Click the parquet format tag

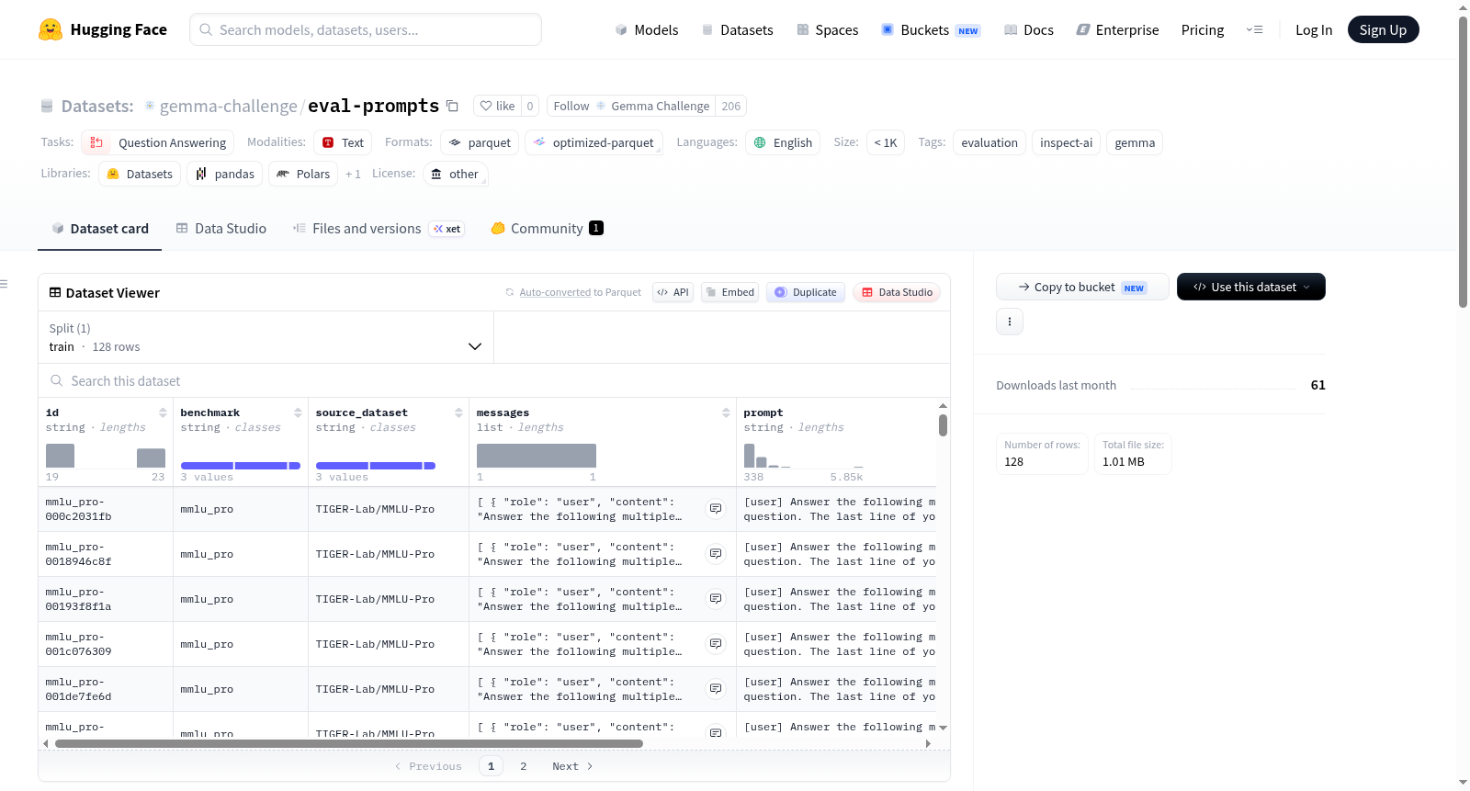tap(480, 142)
